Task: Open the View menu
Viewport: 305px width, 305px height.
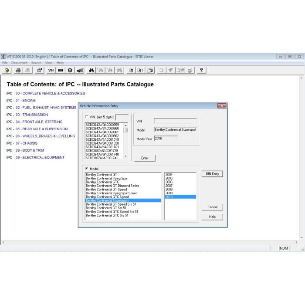Action: [x=49, y=63]
